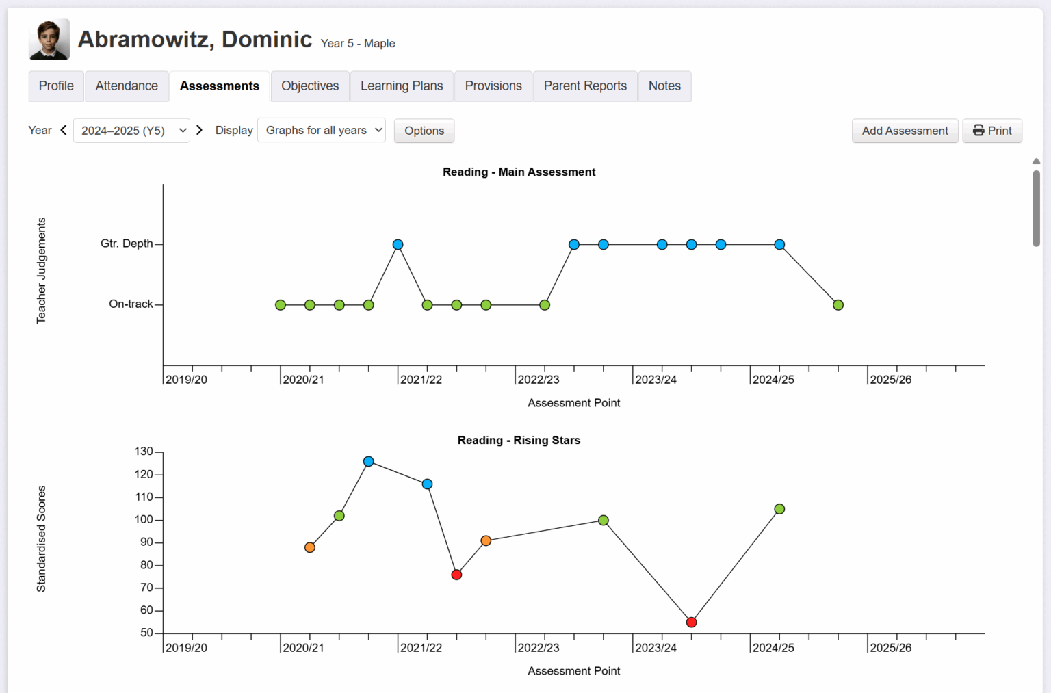Image resolution: width=1051 pixels, height=693 pixels.
Task: Select the highest blue Rising Stars point
Action: coord(369,462)
